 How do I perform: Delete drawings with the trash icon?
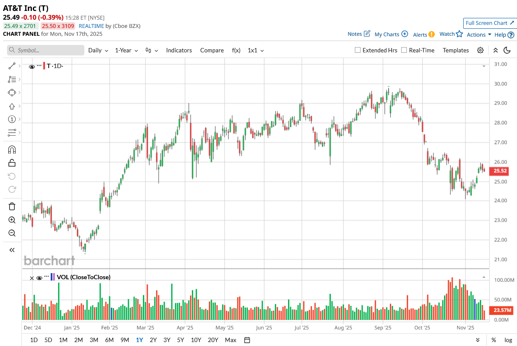[12, 206]
